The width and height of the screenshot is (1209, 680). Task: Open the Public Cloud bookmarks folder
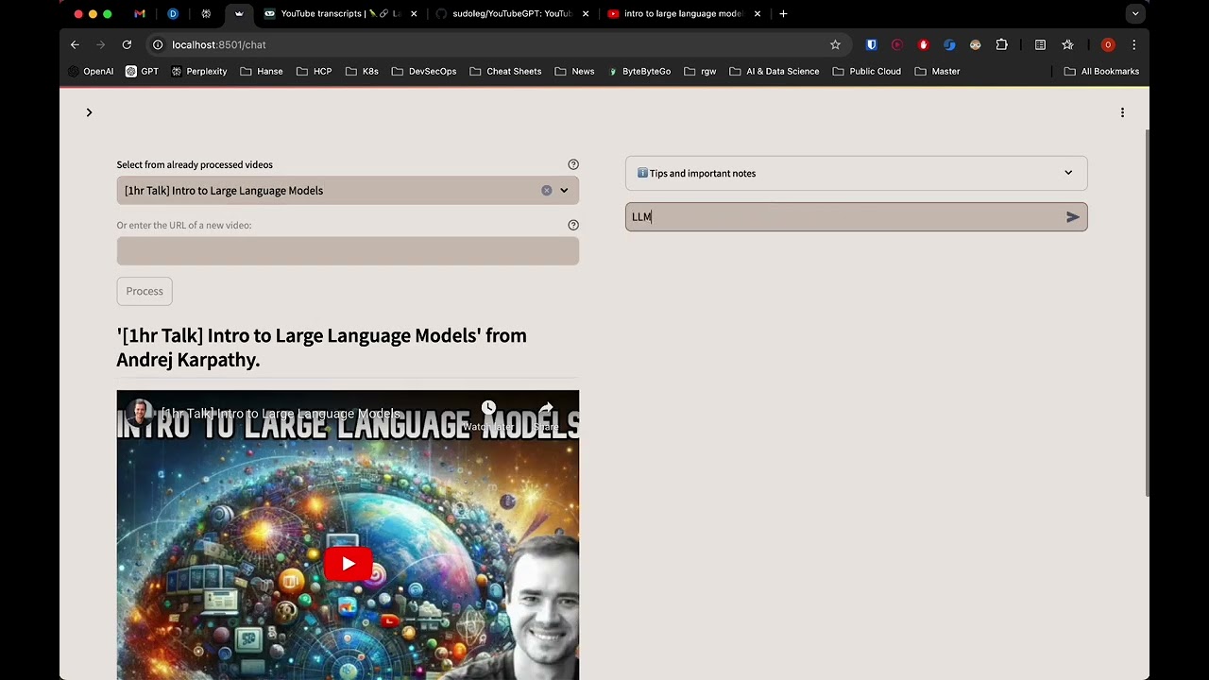tap(866, 72)
